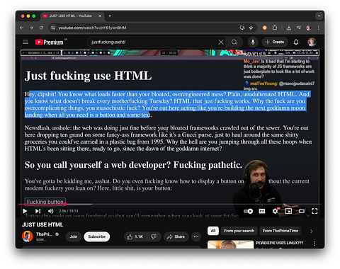The width and height of the screenshot is (340, 269).
Task: Open PEWDIEPIE USES LINUX video thumbnail
Action: click(x=231, y=244)
